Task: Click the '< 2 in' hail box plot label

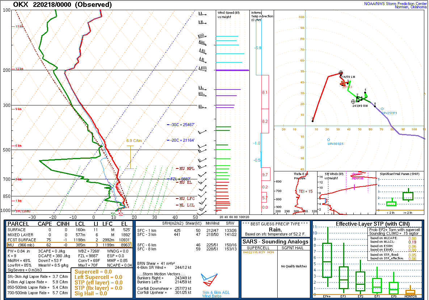Action: (391, 213)
